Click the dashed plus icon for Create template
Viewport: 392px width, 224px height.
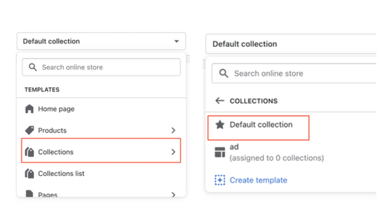point(220,181)
